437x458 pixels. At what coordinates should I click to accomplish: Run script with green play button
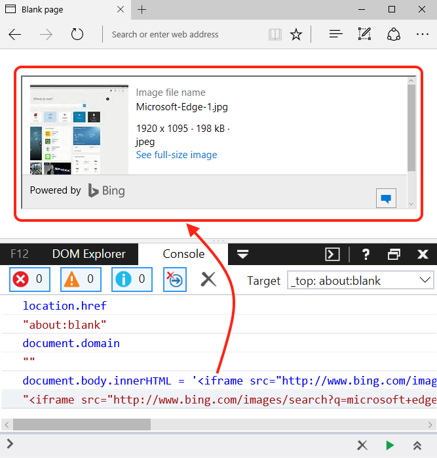390,446
